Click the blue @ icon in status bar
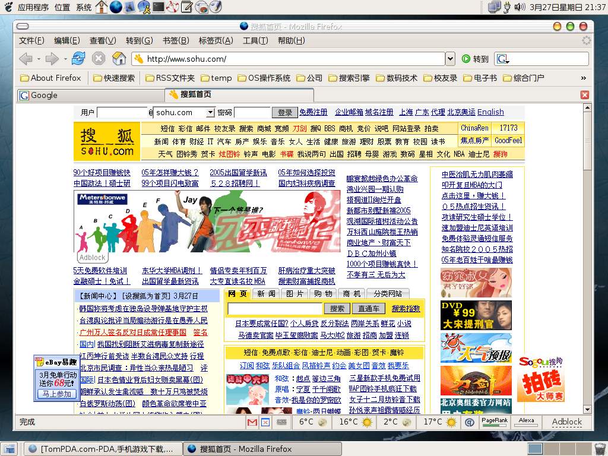608x456 pixels. pos(469,422)
